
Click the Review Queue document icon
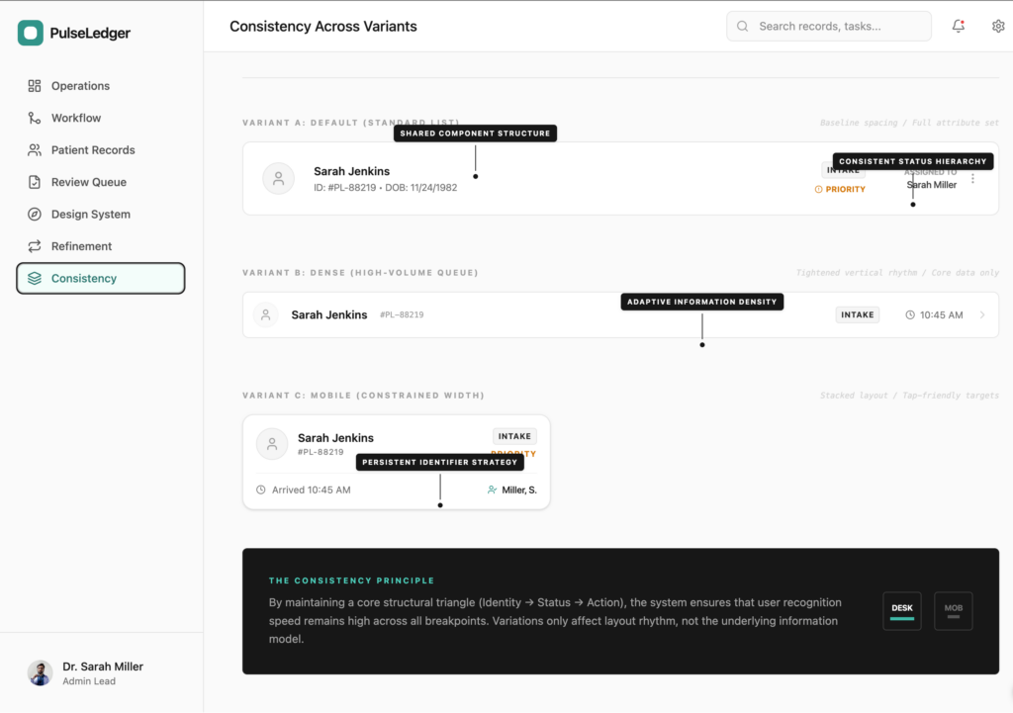(x=35, y=182)
